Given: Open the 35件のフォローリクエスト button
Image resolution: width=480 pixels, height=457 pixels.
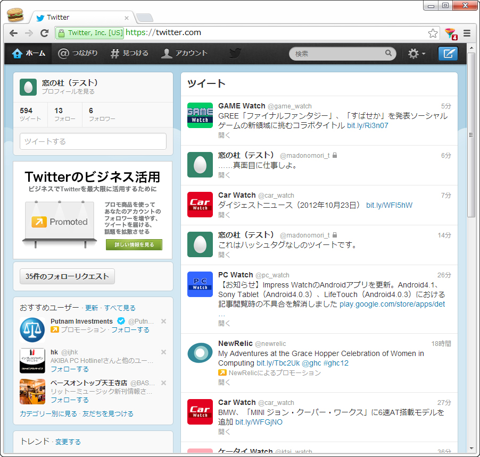Looking at the screenshot, I should (67, 277).
